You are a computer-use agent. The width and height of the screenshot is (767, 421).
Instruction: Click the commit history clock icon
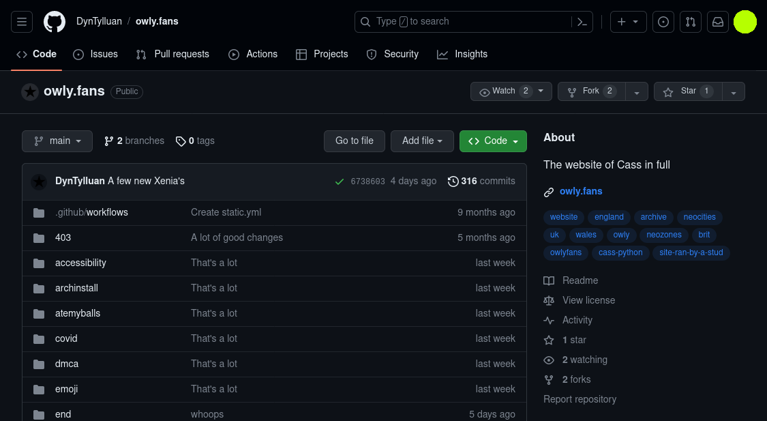click(453, 182)
